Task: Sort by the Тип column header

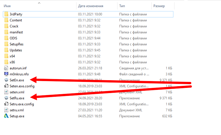Action: pos(122,6)
